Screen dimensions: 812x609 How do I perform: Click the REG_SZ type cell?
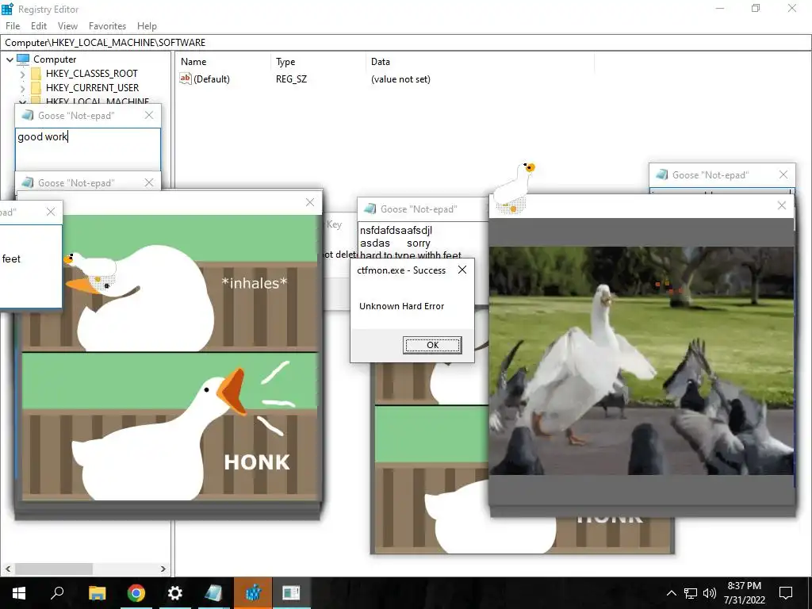point(291,79)
